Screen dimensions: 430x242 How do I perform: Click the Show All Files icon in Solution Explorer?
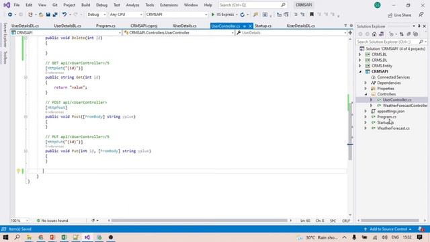click(415, 34)
